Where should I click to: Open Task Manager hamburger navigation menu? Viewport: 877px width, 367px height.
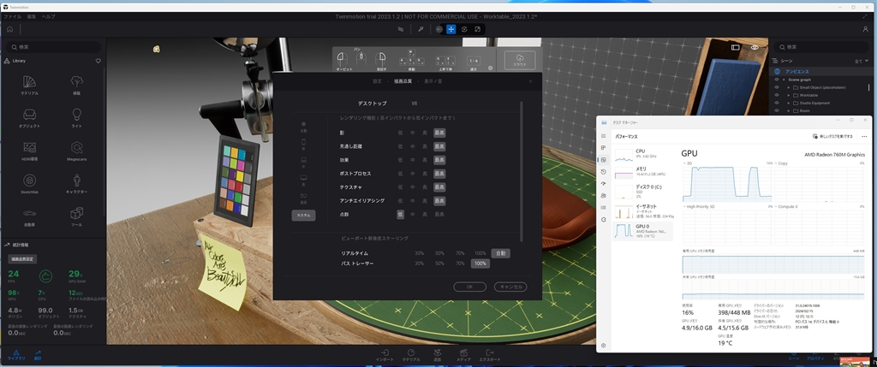[x=604, y=136]
